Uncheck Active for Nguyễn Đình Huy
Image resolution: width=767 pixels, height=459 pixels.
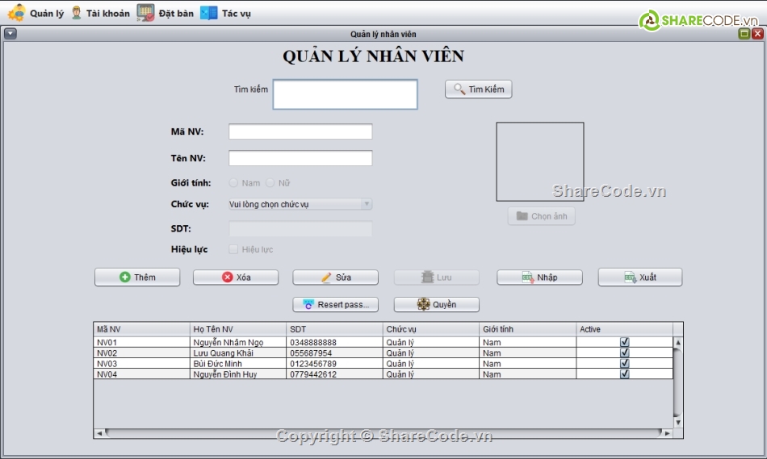click(x=624, y=373)
